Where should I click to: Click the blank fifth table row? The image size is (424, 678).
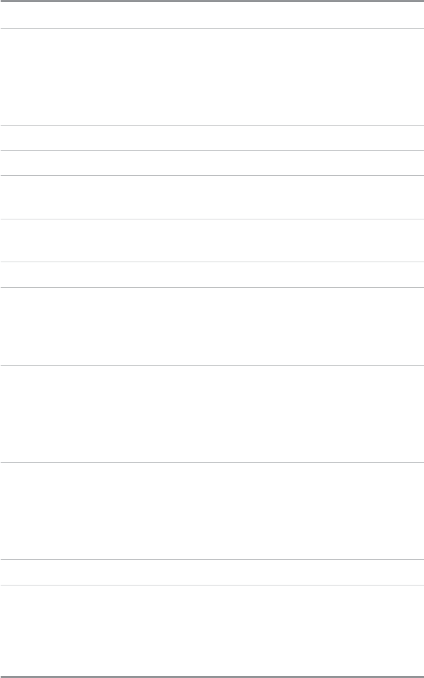[212, 197]
